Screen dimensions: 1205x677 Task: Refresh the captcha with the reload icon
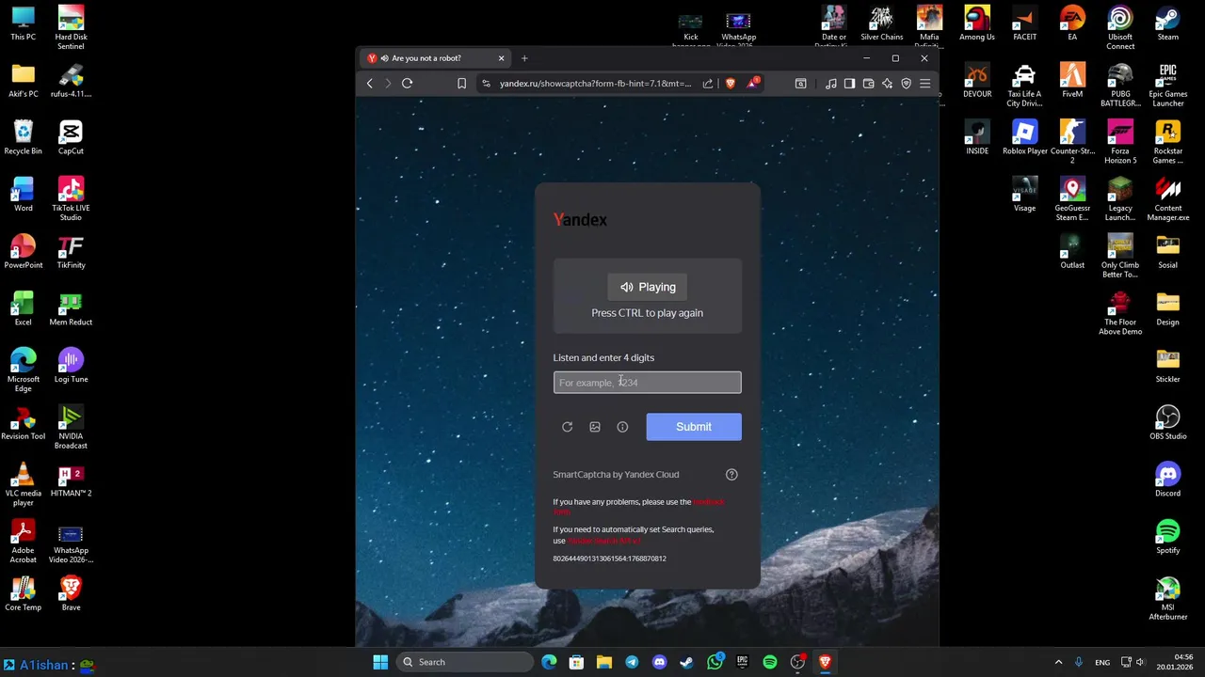(567, 427)
